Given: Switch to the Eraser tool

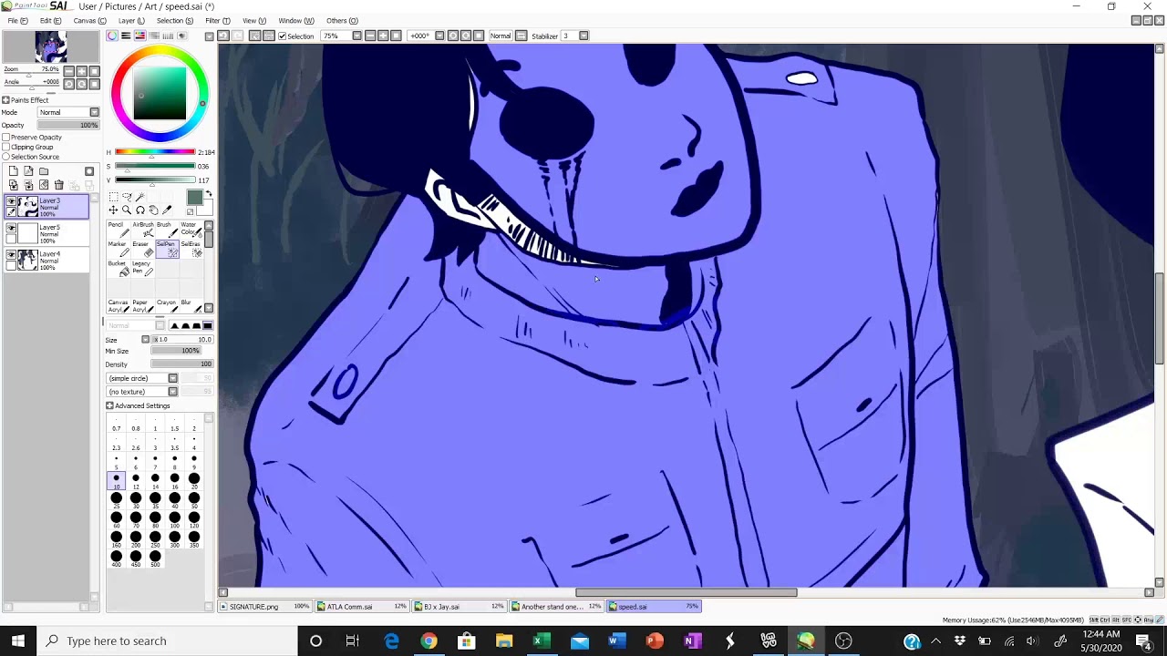Looking at the screenshot, I should coord(143,249).
